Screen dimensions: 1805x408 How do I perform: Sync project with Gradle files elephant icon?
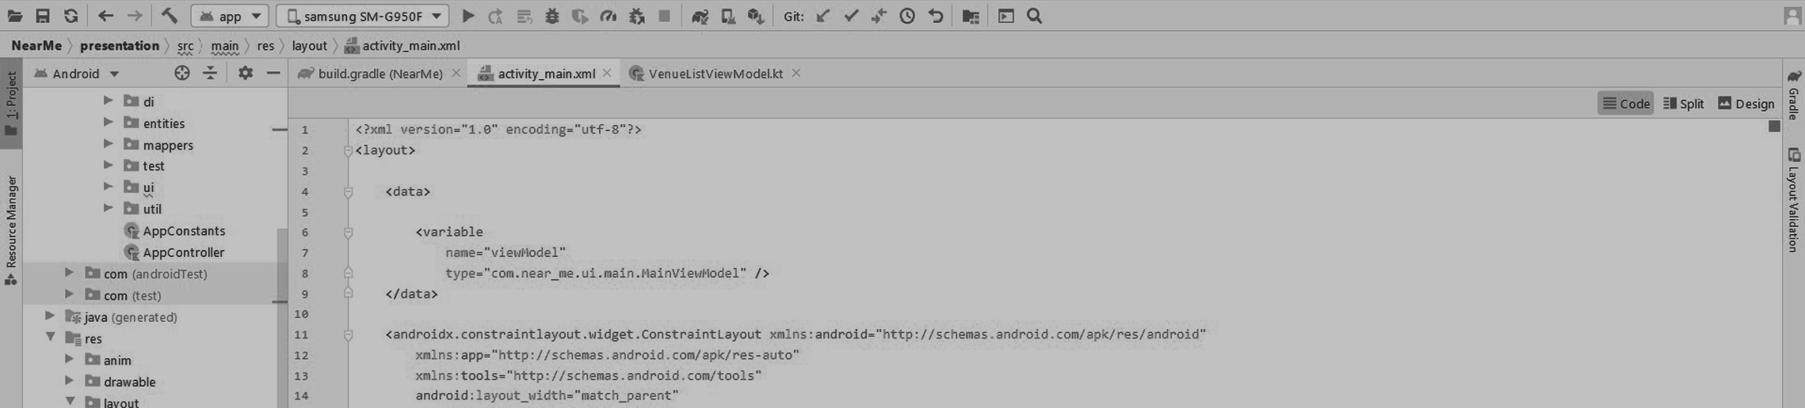[x=700, y=16]
